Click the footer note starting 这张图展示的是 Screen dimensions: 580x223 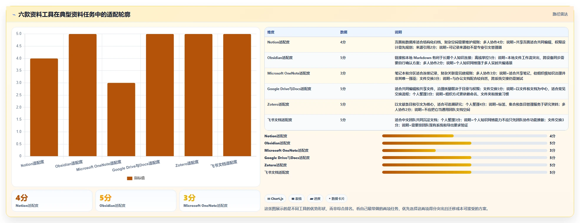coord(377,209)
